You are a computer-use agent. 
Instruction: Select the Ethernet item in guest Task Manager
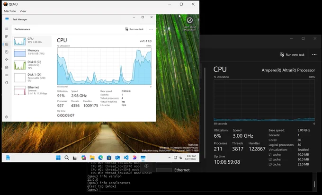pos(32,90)
